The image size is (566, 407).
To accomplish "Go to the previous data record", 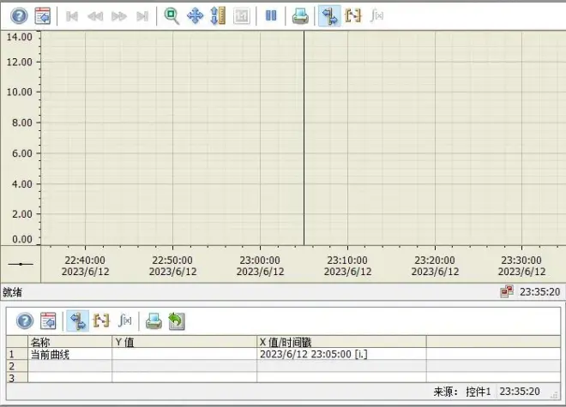I will pyautogui.click(x=95, y=16).
